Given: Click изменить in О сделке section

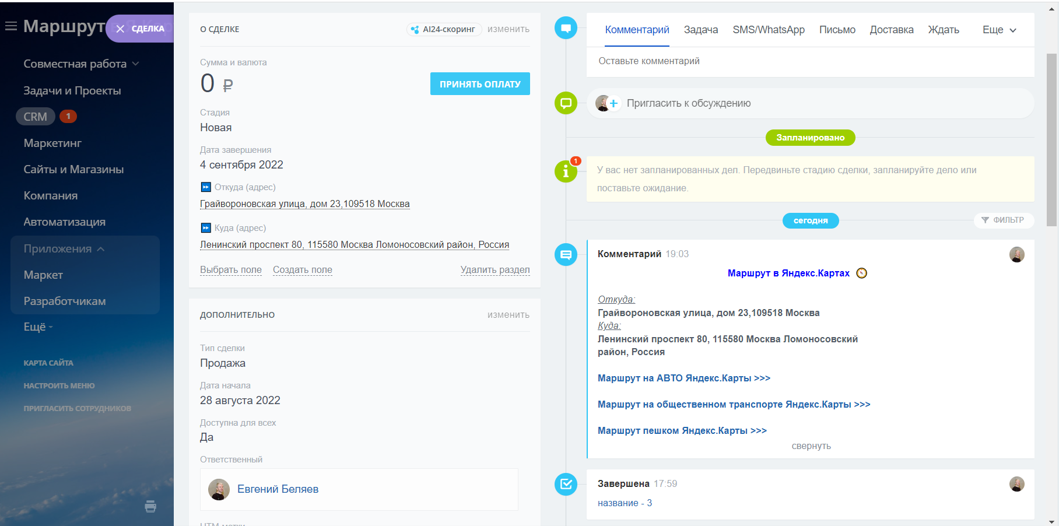Looking at the screenshot, I should pos(509,29).
